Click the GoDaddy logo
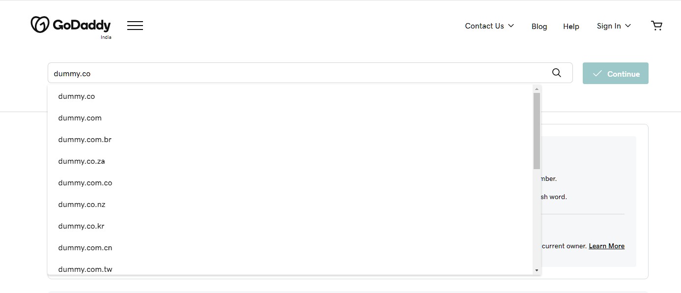The image size is (681, 293). click(71, 25)
